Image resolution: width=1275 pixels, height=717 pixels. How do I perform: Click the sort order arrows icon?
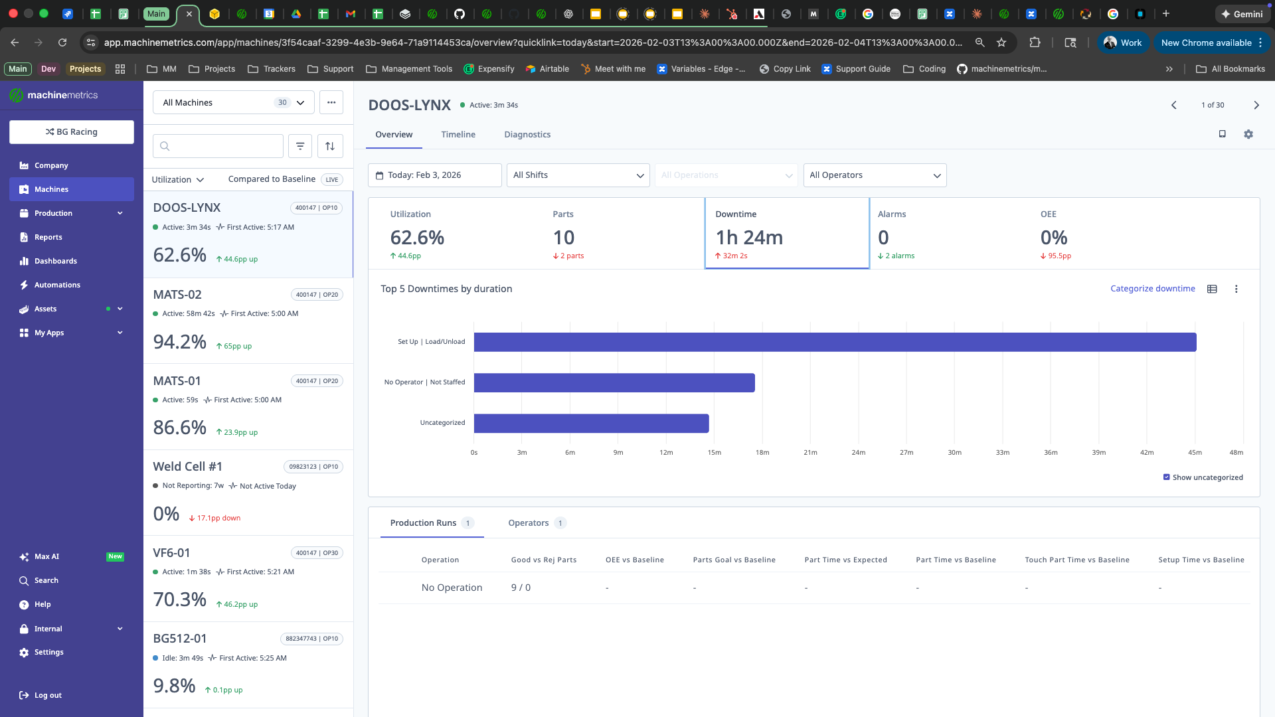tap(330, 146)
